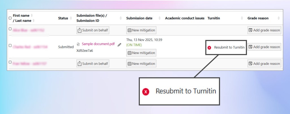Click Resubmit to Turnitin in Submitted row
Screen dimensions: 290x114
229,48
